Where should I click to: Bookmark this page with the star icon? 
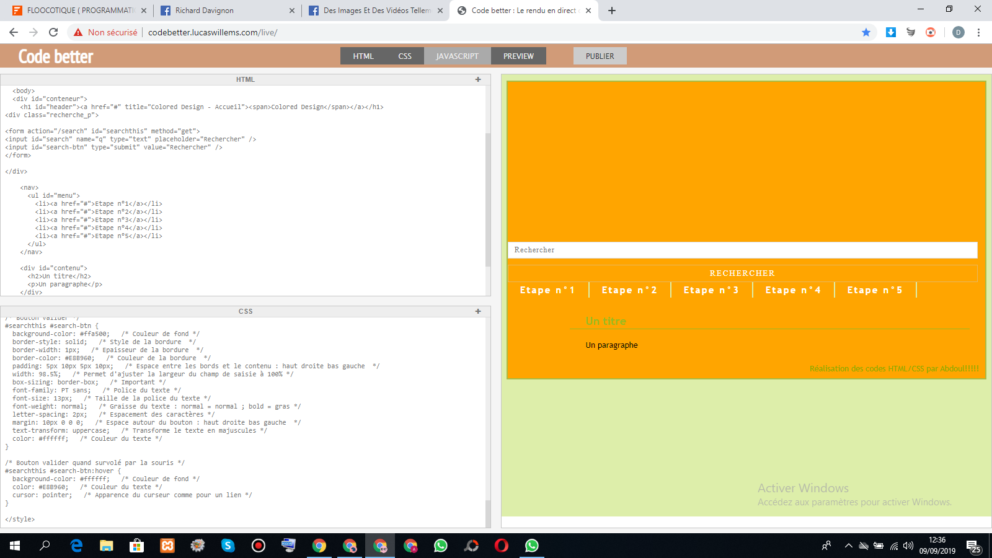point(866,32)
